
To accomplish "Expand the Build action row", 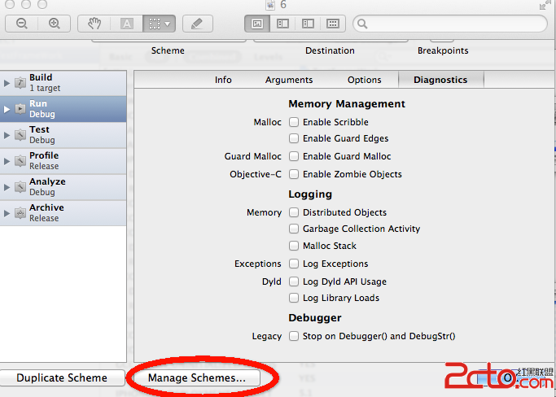I will pos(7,83).
